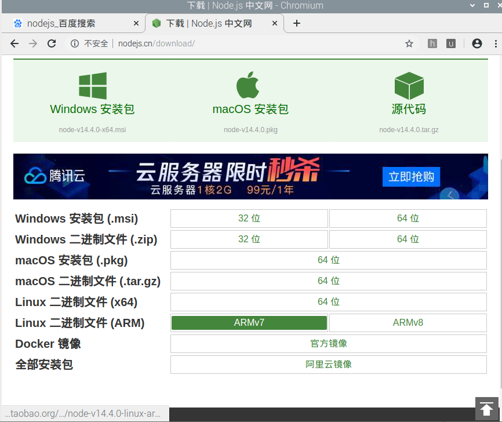
Task: Click the Windows logo installer icon
Action: coord(93,85)
